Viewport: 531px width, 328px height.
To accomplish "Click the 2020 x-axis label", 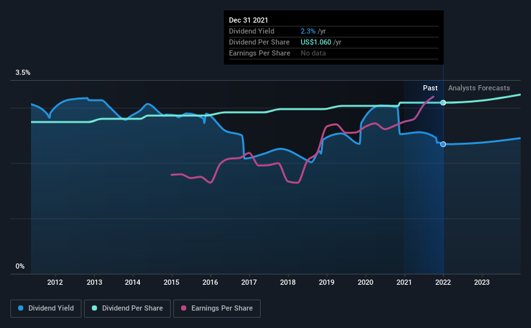I will [365, 282].
